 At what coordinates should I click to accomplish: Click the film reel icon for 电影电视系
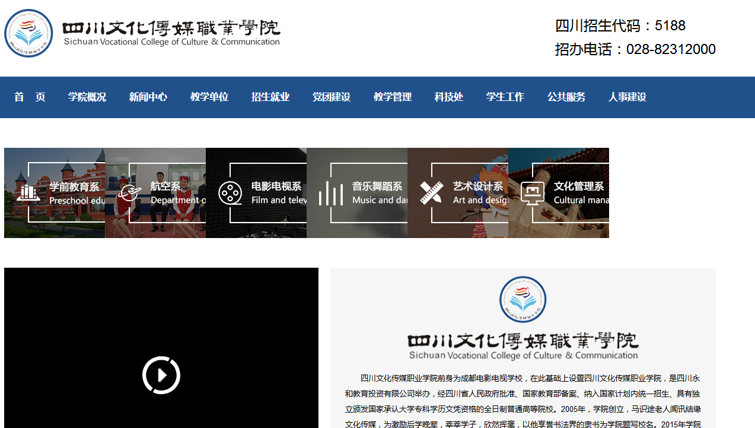(230, 193)
